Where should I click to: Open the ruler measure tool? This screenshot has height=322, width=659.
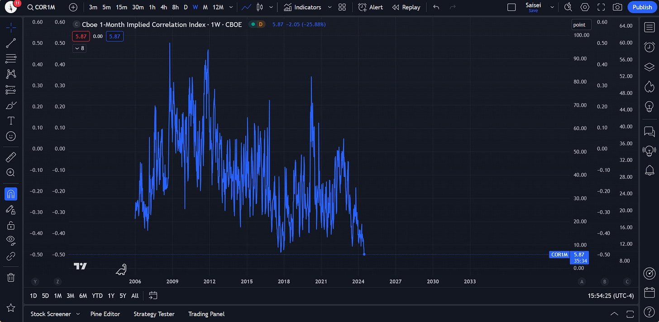click(x=11, y=157)
